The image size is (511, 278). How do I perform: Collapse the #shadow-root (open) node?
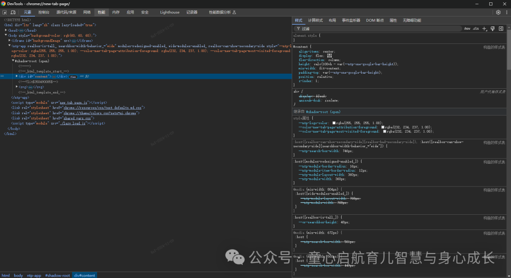point(13,61)
